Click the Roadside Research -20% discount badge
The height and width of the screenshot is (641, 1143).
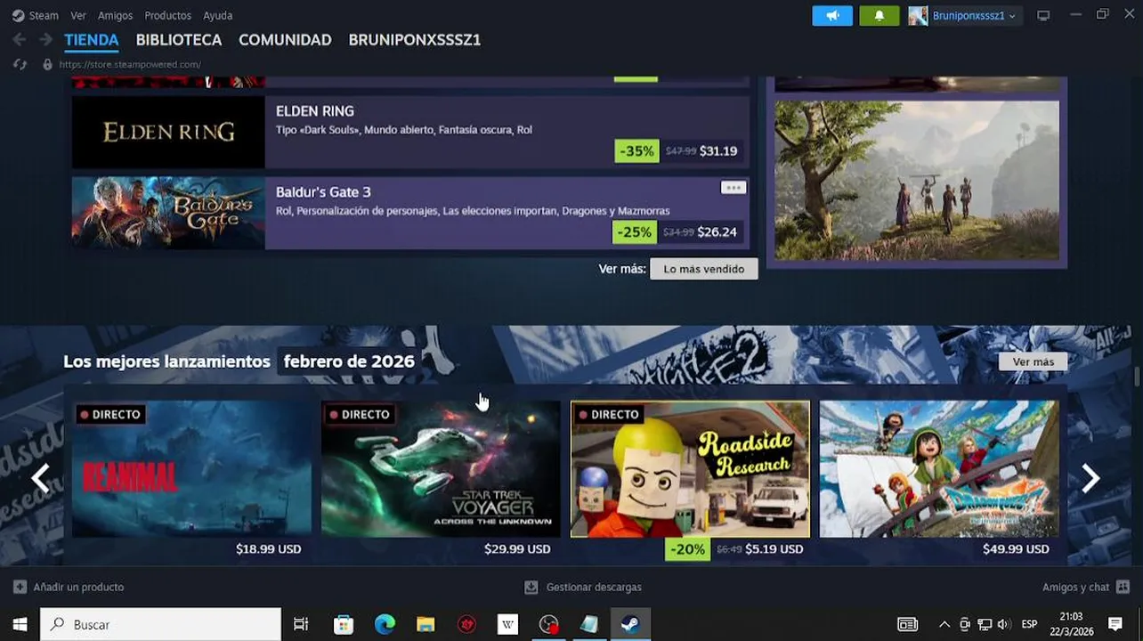[x=687, y=549]
